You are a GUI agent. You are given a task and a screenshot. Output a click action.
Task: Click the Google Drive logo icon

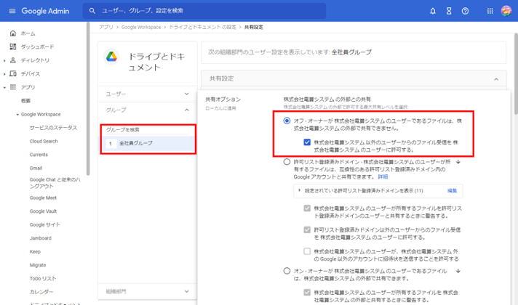click(x=111, y=57)
